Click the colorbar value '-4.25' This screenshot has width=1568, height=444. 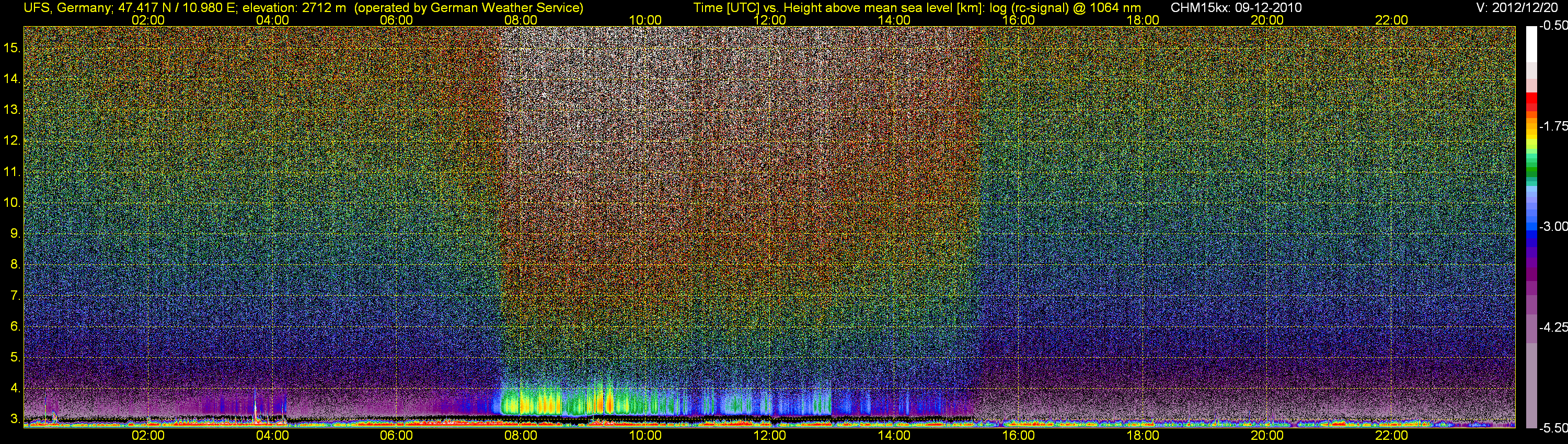click(x=1553, y=327)
